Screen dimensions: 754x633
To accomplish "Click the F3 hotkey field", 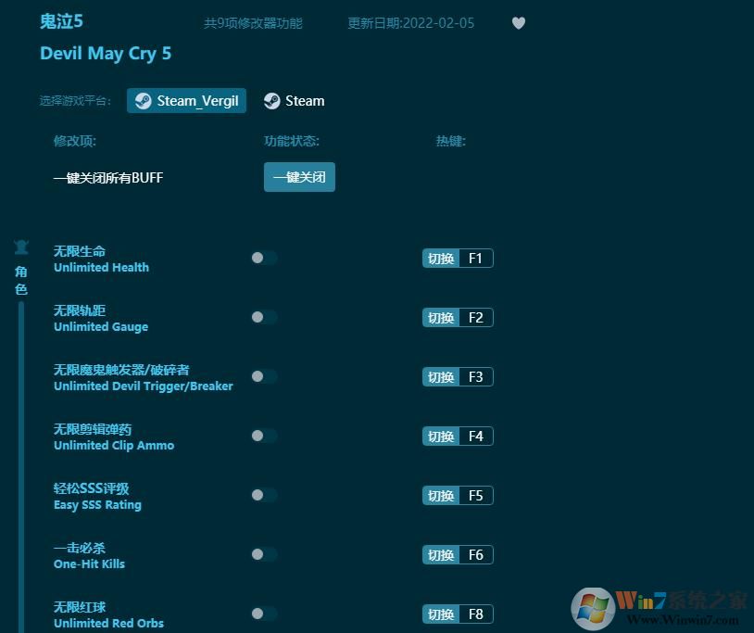I will click(476, 376).
